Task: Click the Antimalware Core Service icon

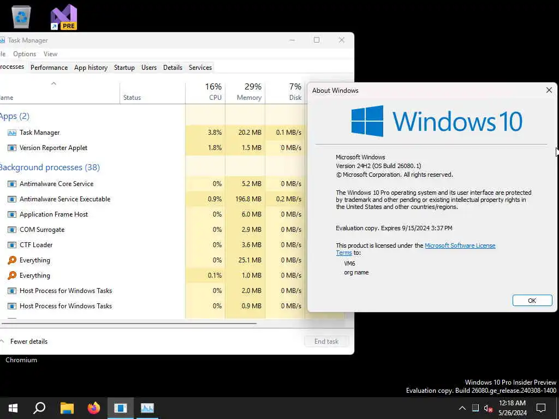Action: (x=12, y=184)
